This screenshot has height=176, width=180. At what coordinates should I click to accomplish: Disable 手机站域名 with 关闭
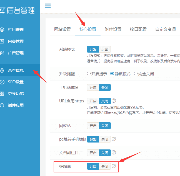point(105,87)
